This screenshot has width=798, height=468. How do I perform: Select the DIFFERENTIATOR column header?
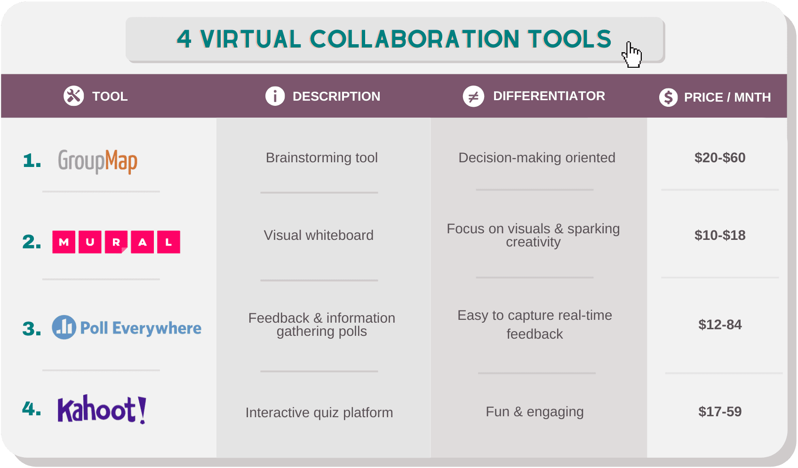tap(549, 96)
